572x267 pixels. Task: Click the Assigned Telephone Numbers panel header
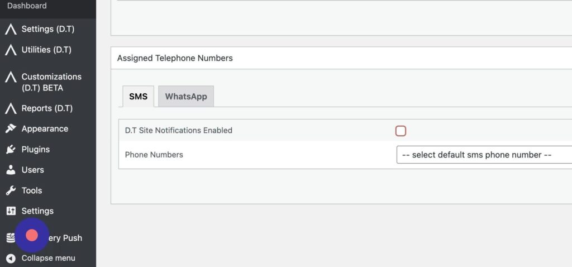tap(175, 58)
